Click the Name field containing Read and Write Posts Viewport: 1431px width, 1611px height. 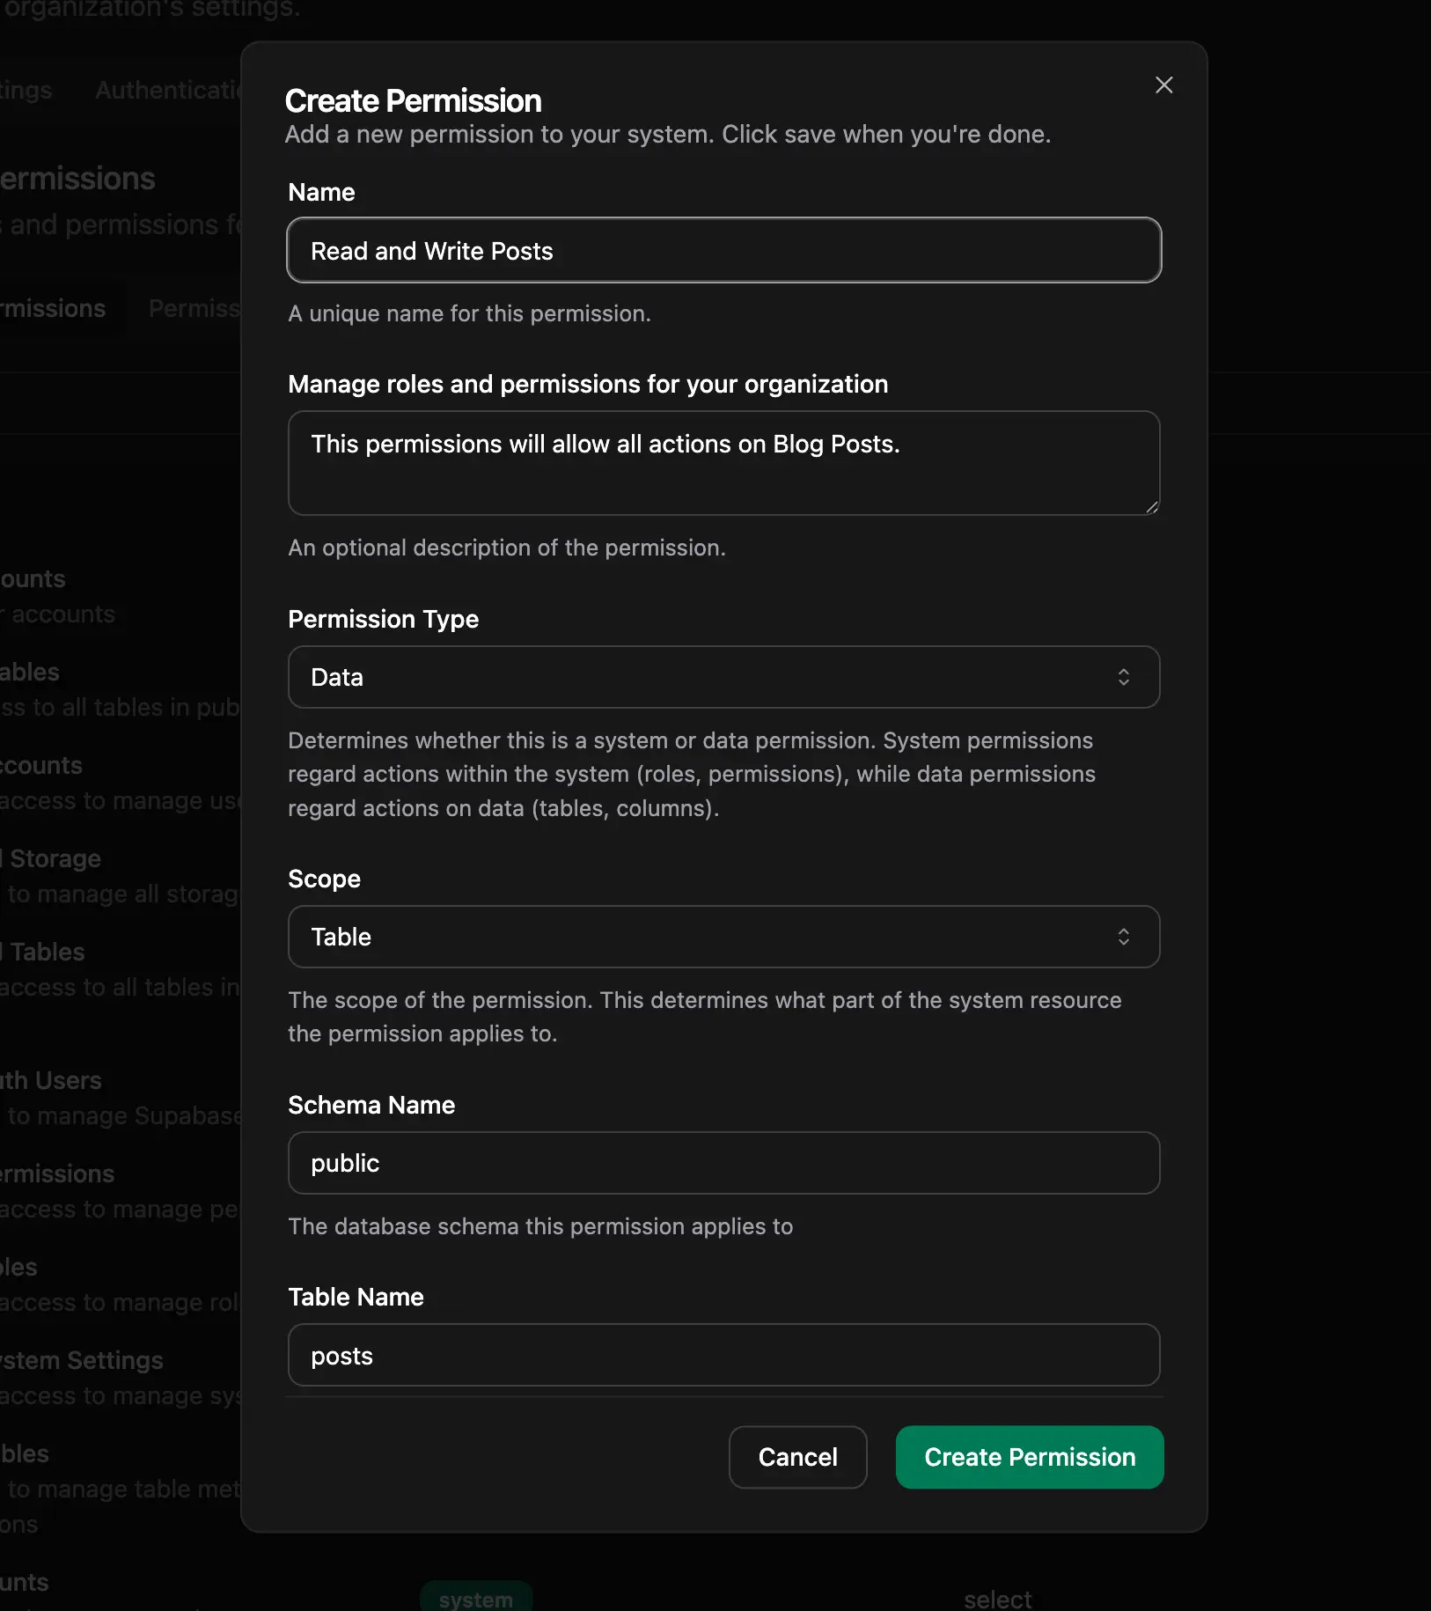click(723, 251)
